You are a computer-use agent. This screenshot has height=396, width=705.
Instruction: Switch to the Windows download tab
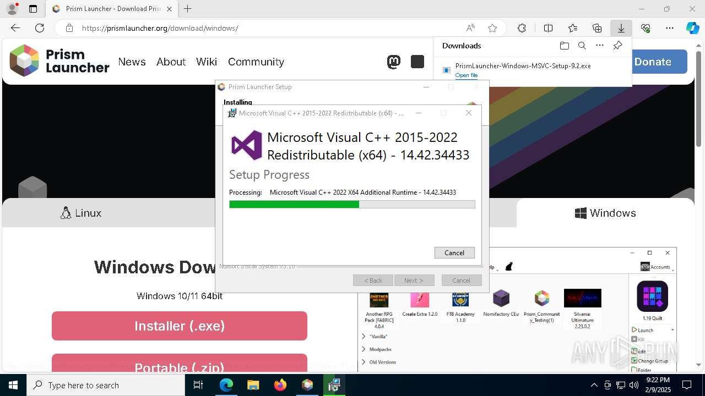[605, 213]
